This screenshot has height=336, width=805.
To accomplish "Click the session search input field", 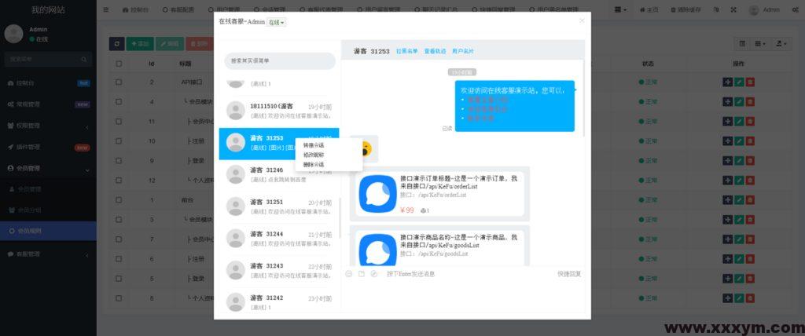I will tap(279, 60).
